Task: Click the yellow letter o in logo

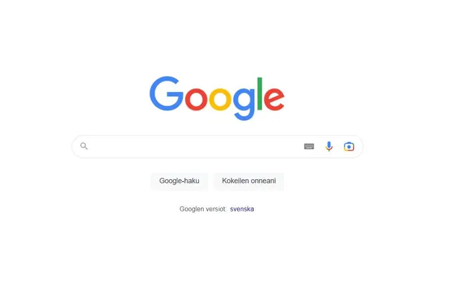Action: [220, 99]
